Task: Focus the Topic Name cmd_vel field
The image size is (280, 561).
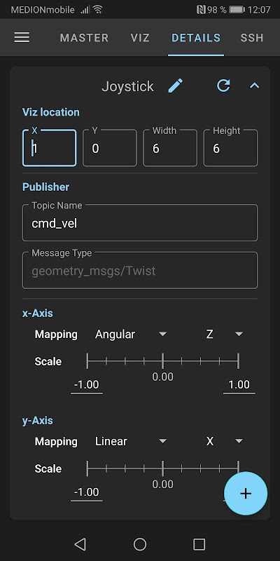Action: (x=140, y=222)
